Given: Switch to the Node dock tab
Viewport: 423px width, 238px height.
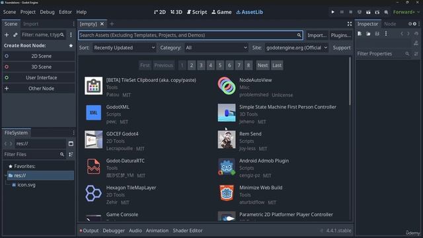Looking at the screenshot, I should (x=390, y=24).
